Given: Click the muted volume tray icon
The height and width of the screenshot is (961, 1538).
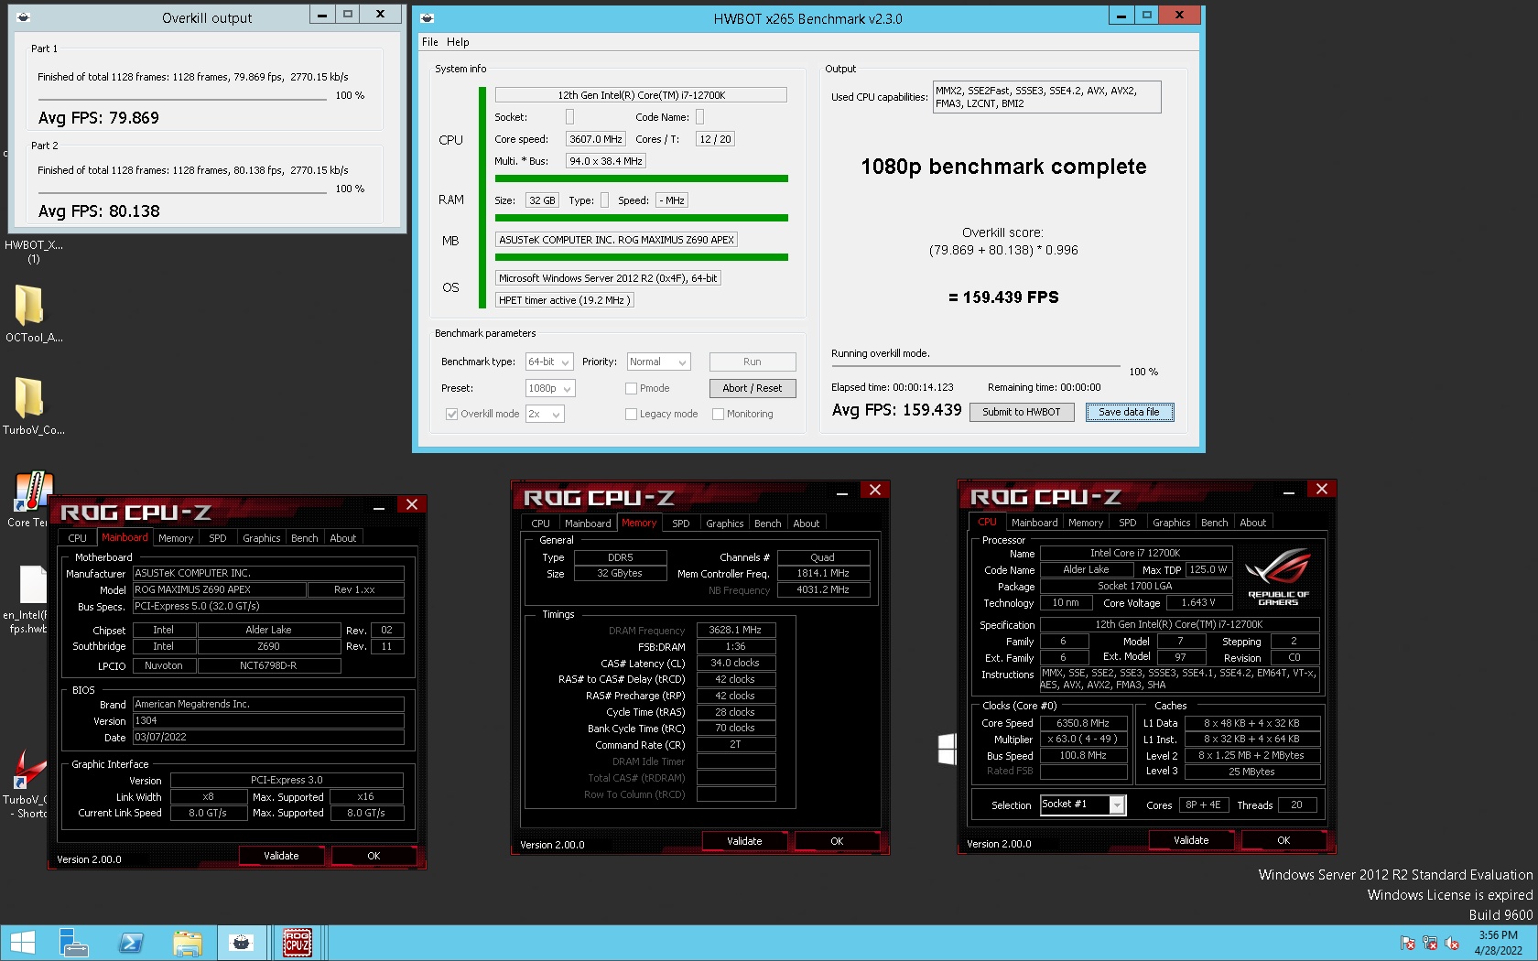Looking at the screenshot, I should tap(1452, 944).
